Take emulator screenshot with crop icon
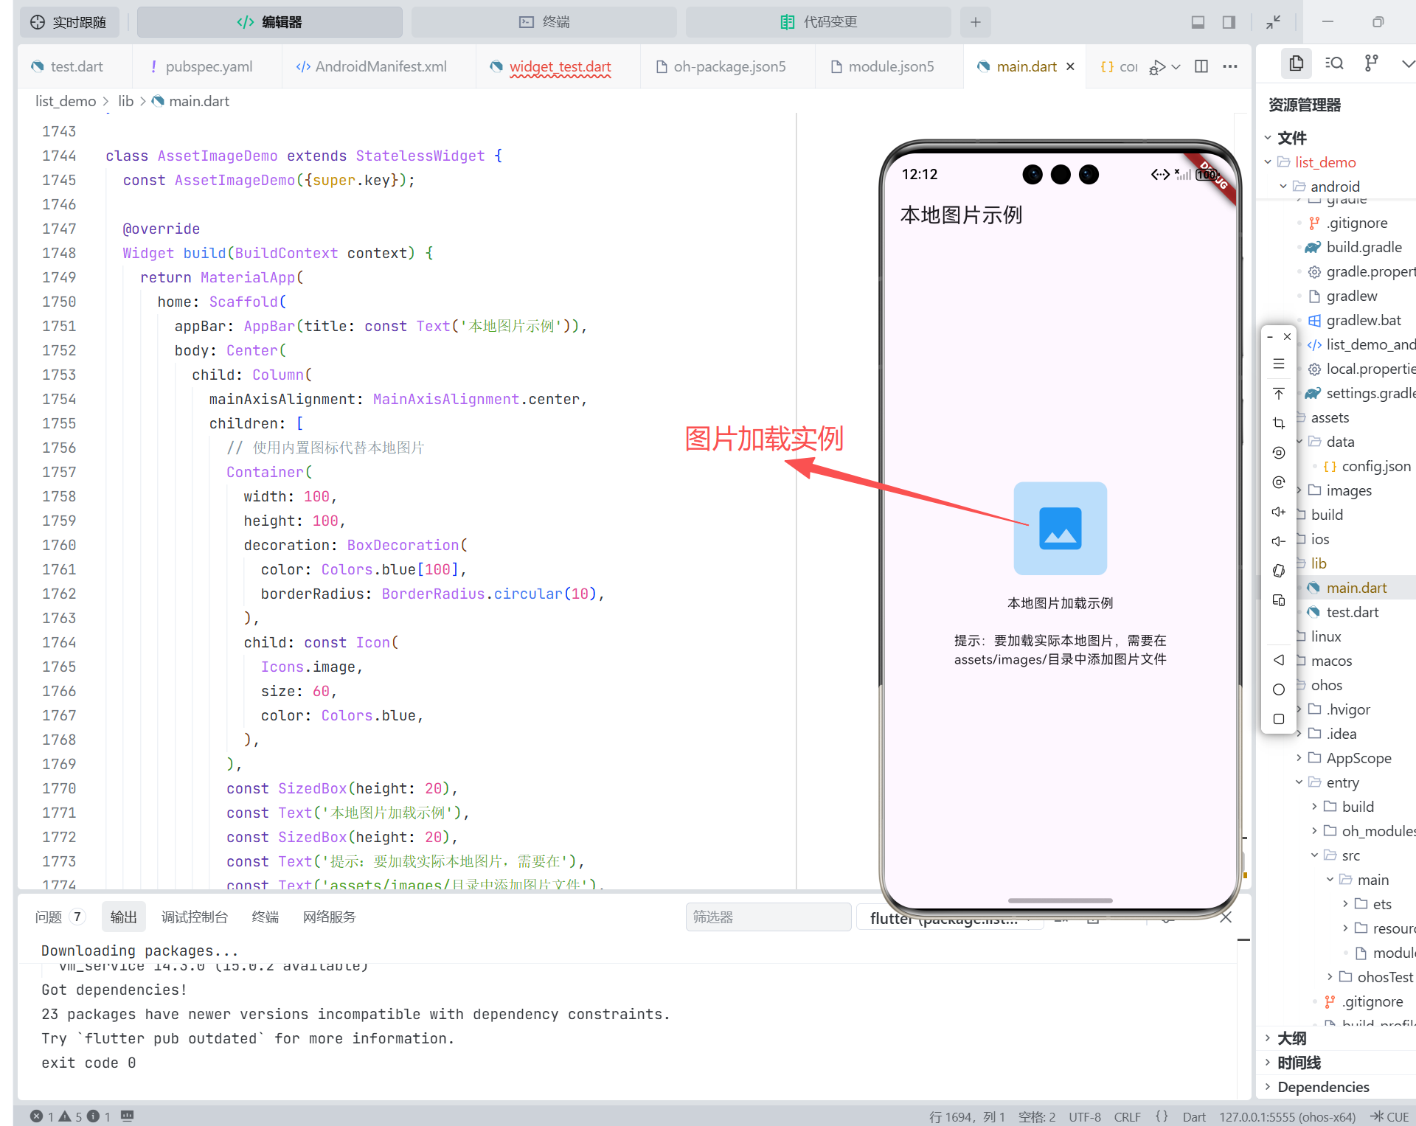The width and height of the screenshot is (1416, 1126). [1279, 423]
